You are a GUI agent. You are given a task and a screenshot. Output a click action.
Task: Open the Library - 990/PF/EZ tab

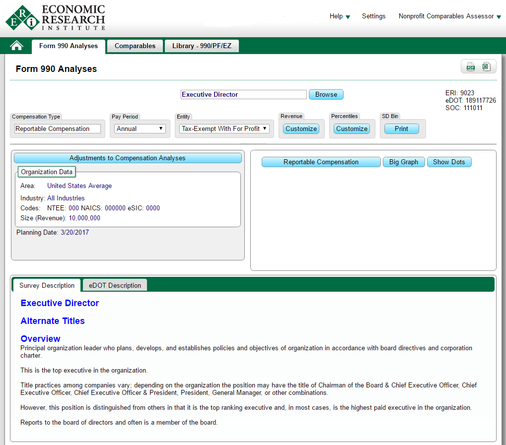pos(202,46)
